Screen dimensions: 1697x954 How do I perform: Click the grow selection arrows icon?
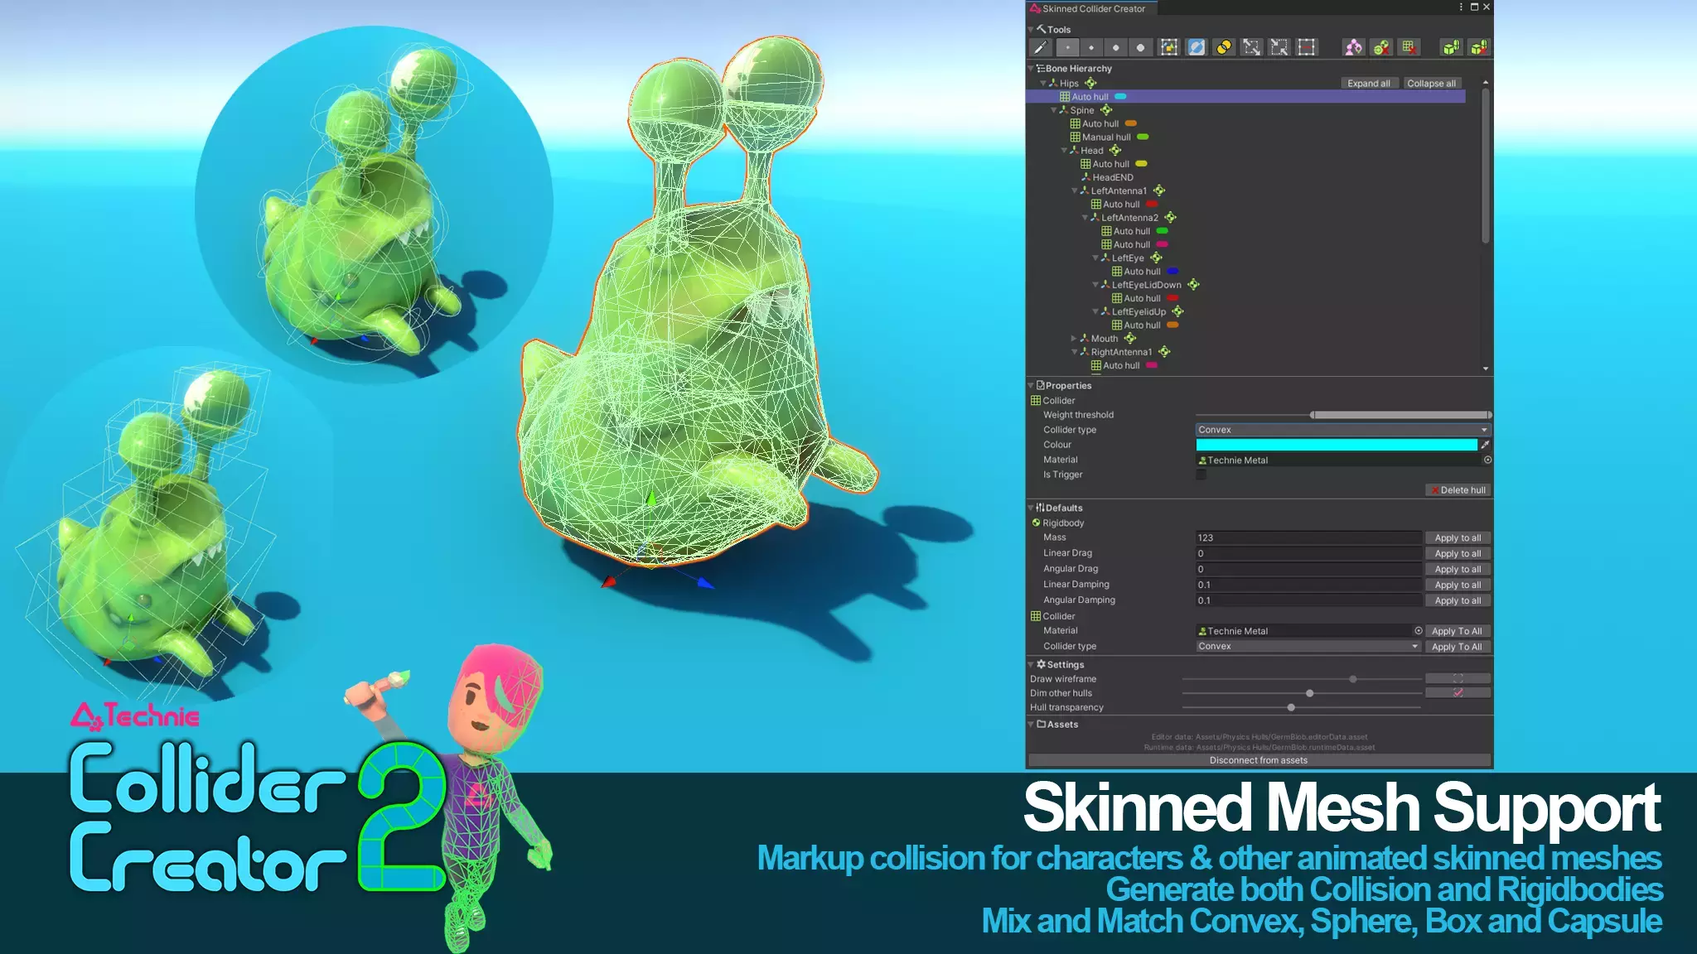pos(1251,48)
